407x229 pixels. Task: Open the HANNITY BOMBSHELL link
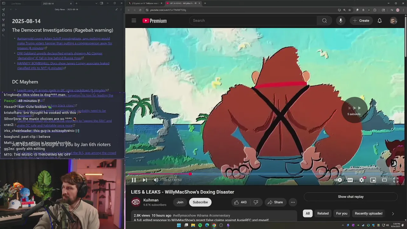click(63, 66)
